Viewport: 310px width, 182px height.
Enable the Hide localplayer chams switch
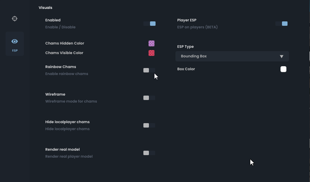pos(149,125)
